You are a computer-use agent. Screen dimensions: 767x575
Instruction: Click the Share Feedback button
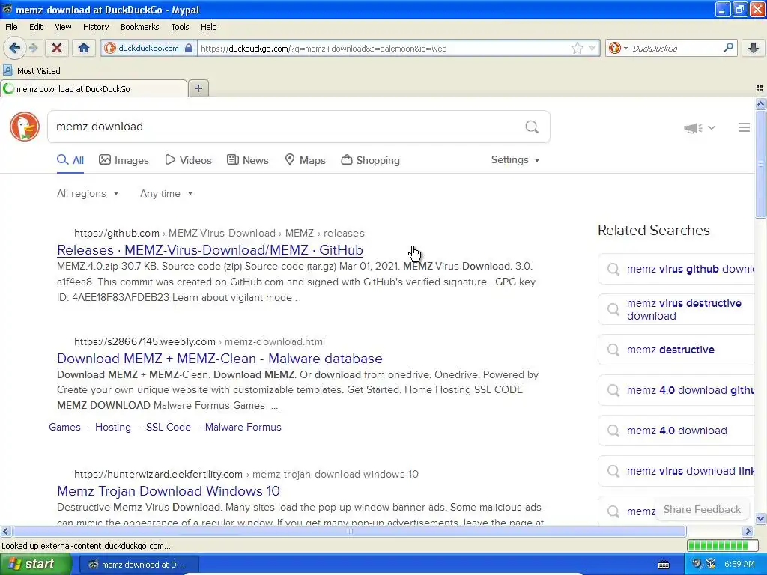[x=702, y=509]
